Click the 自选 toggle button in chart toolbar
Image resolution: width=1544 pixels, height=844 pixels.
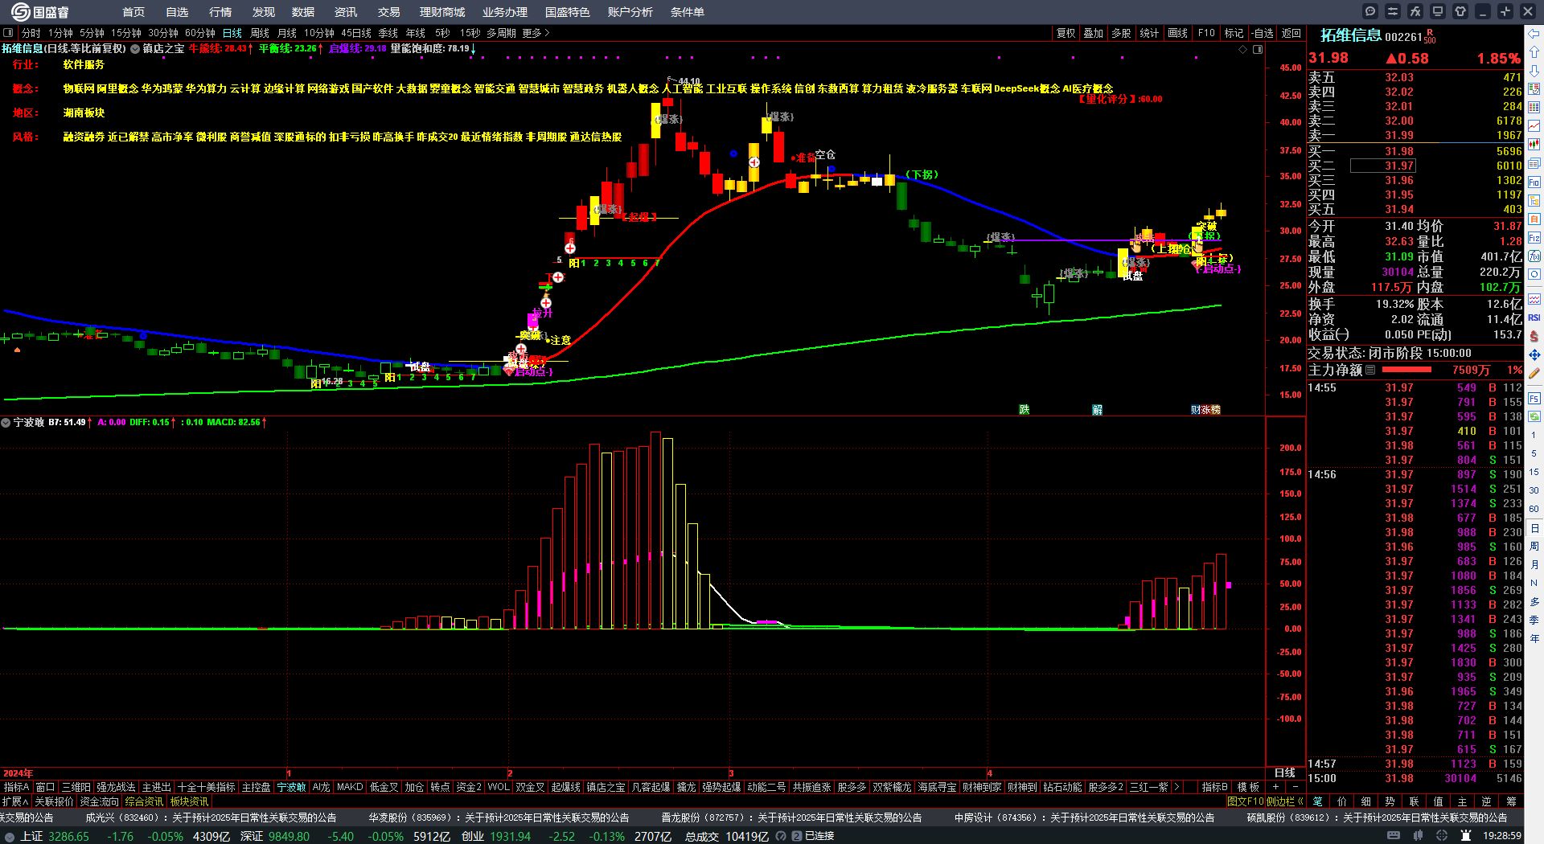tap(1263, 33)
